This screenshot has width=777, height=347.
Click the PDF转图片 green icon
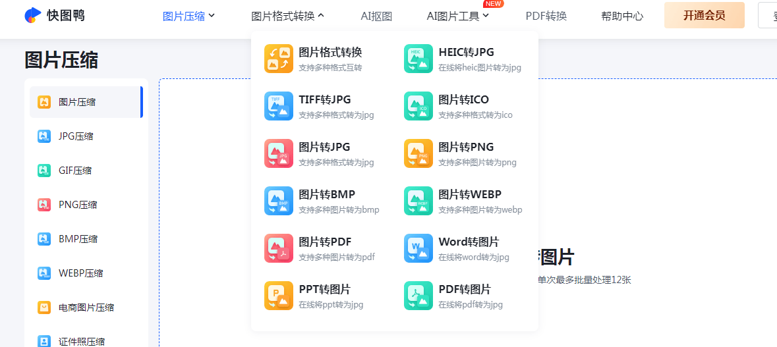[418, 296]
